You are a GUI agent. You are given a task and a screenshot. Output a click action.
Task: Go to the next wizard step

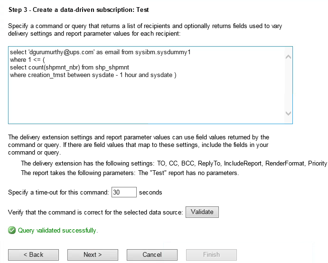coord(93,254)
